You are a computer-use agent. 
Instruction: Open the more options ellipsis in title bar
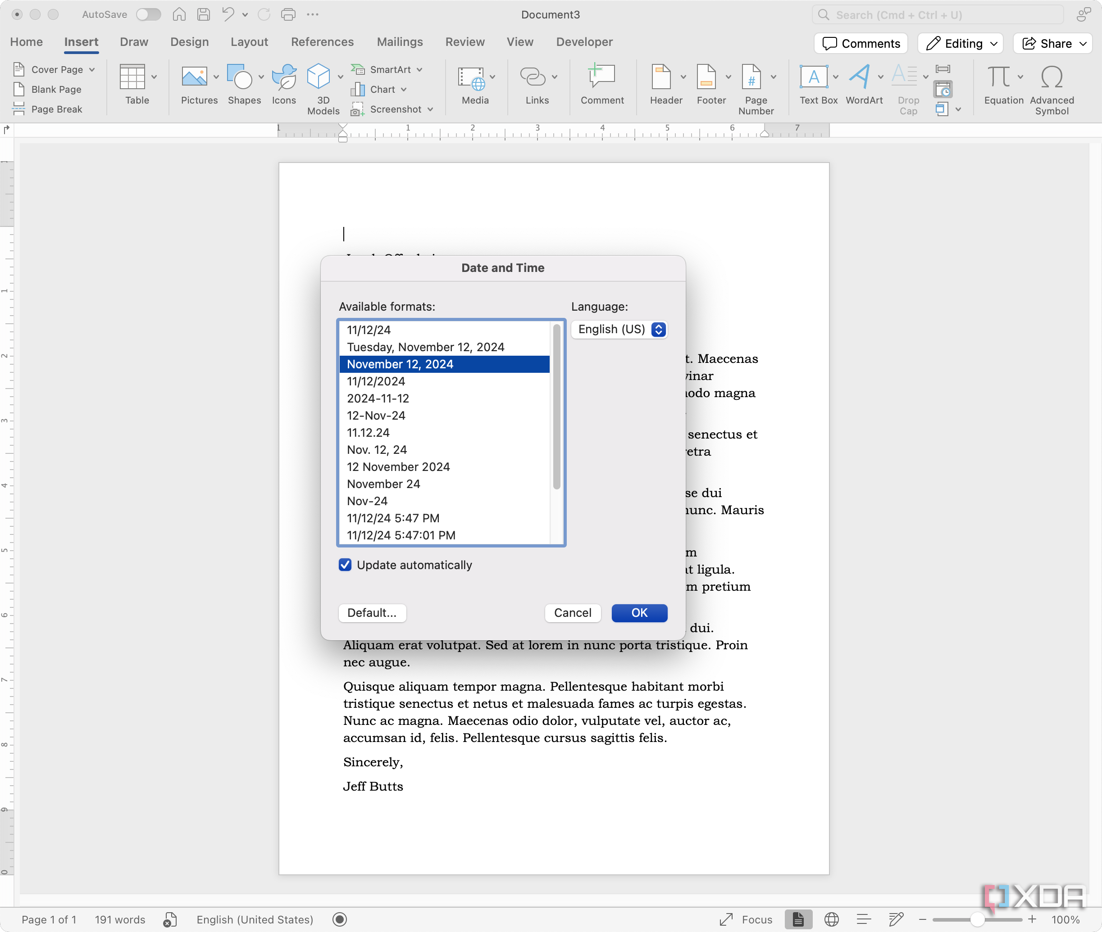(x=312, y=14)
